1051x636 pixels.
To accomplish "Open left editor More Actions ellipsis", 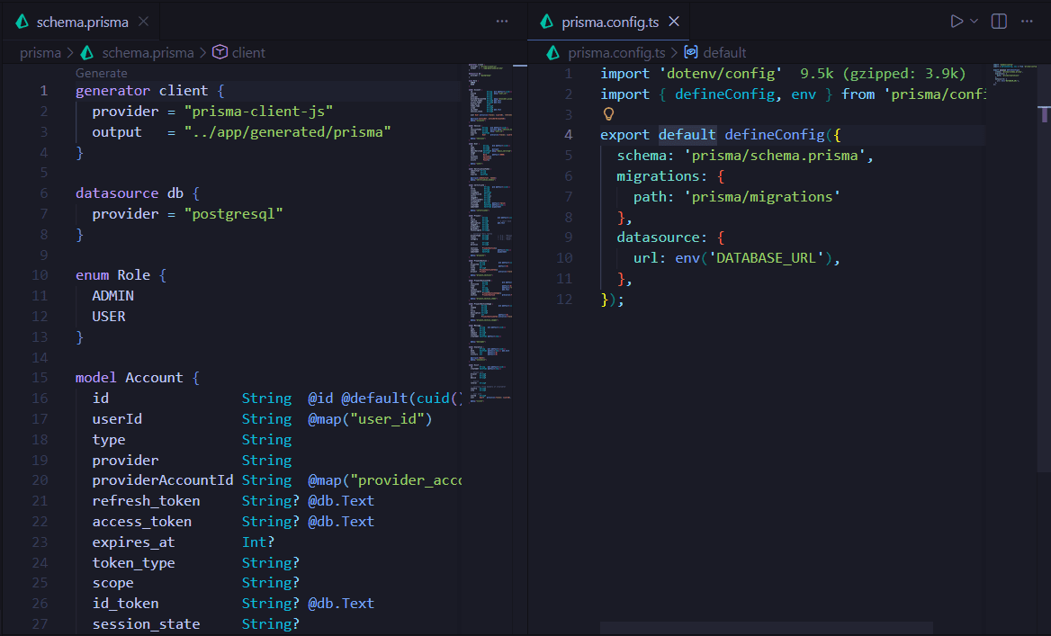I will click(x=501, y=21).
